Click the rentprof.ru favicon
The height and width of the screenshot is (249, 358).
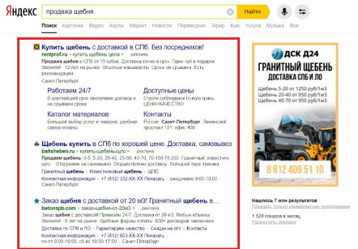[36, 47]
